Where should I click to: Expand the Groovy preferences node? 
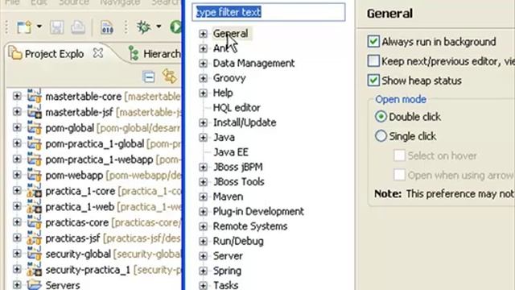tap(203, 78)
